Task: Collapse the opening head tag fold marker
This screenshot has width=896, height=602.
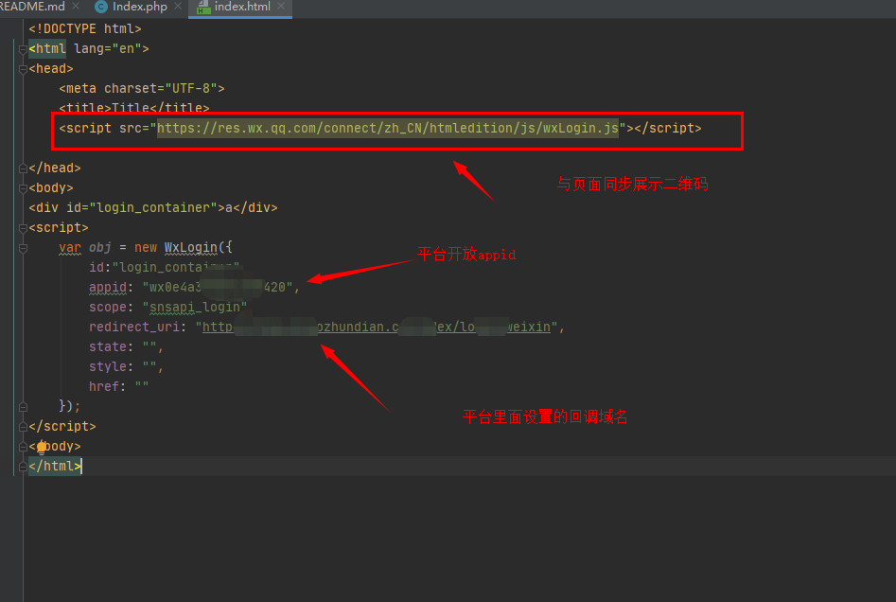Action: point(23,69)
